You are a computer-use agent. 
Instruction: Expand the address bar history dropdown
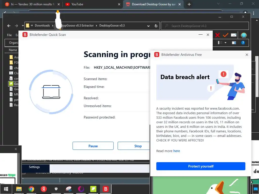pos(148,26)
